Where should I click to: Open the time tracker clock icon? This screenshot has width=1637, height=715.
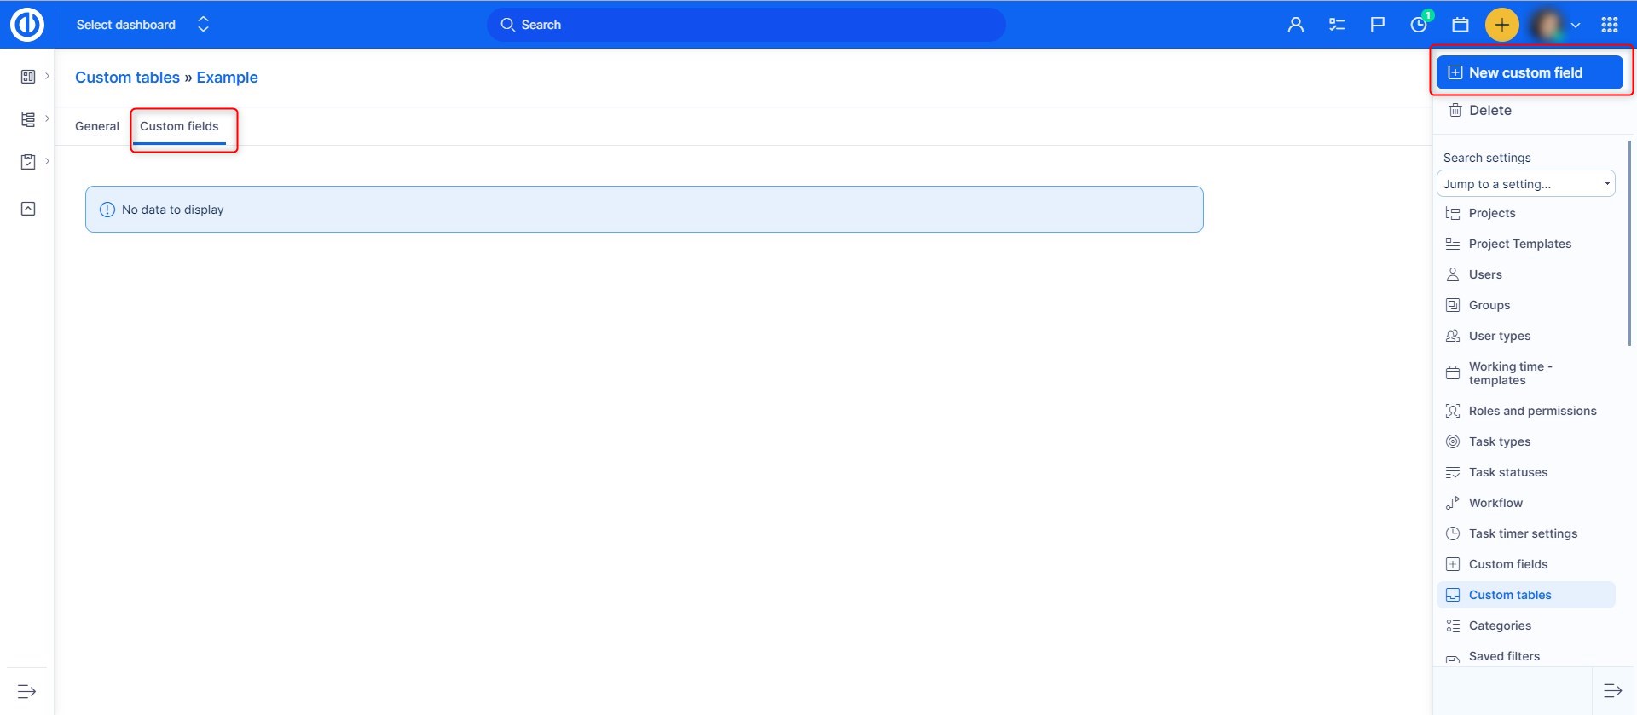coord(1419,25)
